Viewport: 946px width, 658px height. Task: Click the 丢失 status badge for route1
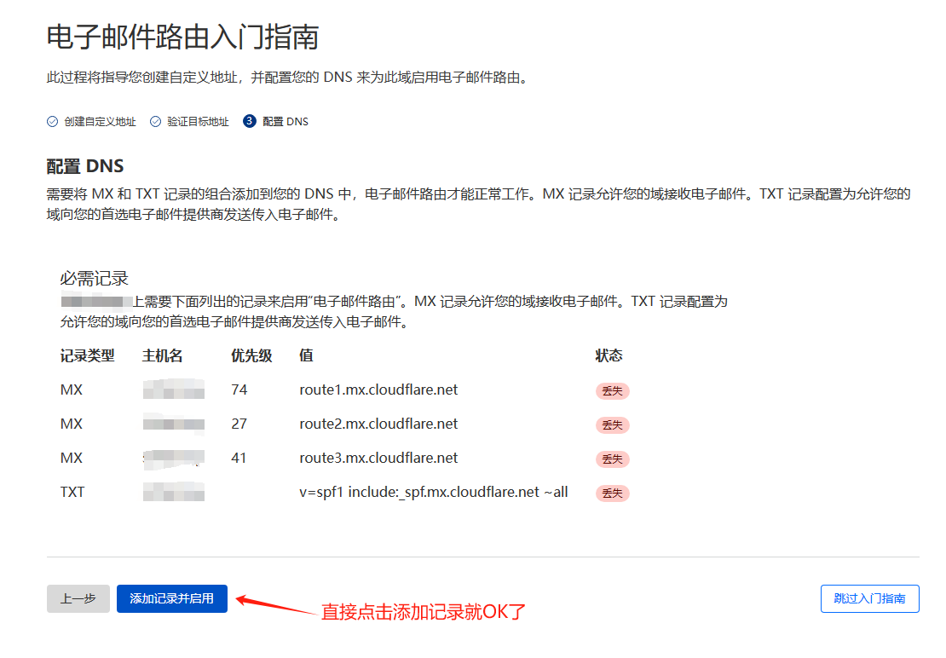[x=613, y=391]
